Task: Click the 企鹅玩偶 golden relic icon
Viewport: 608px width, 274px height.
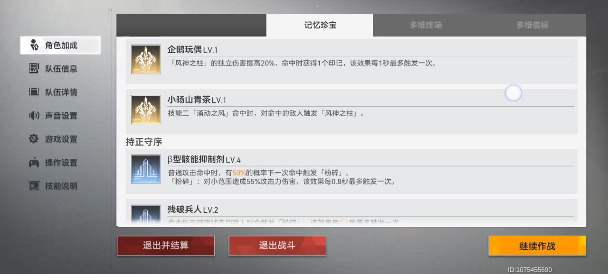Action: pos(146,59)
